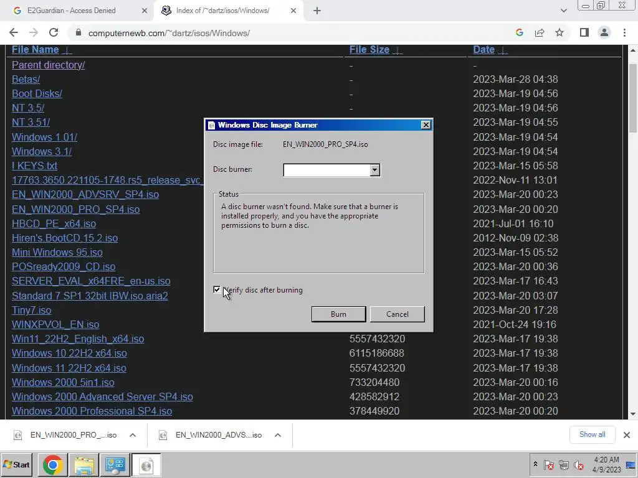
Task: Open the NT 3.5 folder
Action: [x=28, y=108]
